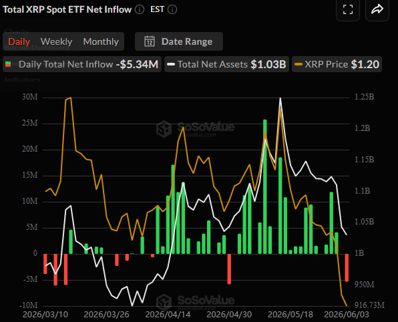Toggle XRP Price line series
This screenshot has width=398, height=322.
(337, 64)
